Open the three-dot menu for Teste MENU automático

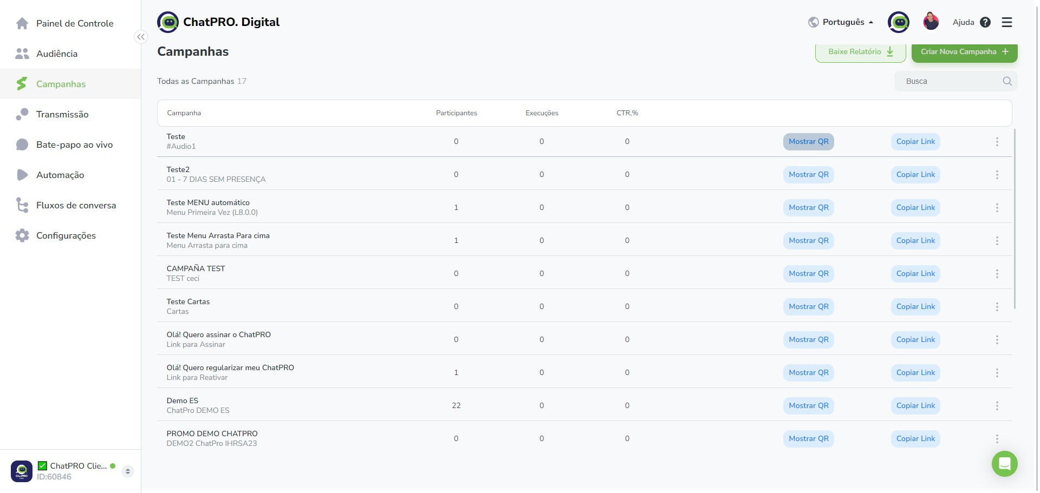(997, 208)
